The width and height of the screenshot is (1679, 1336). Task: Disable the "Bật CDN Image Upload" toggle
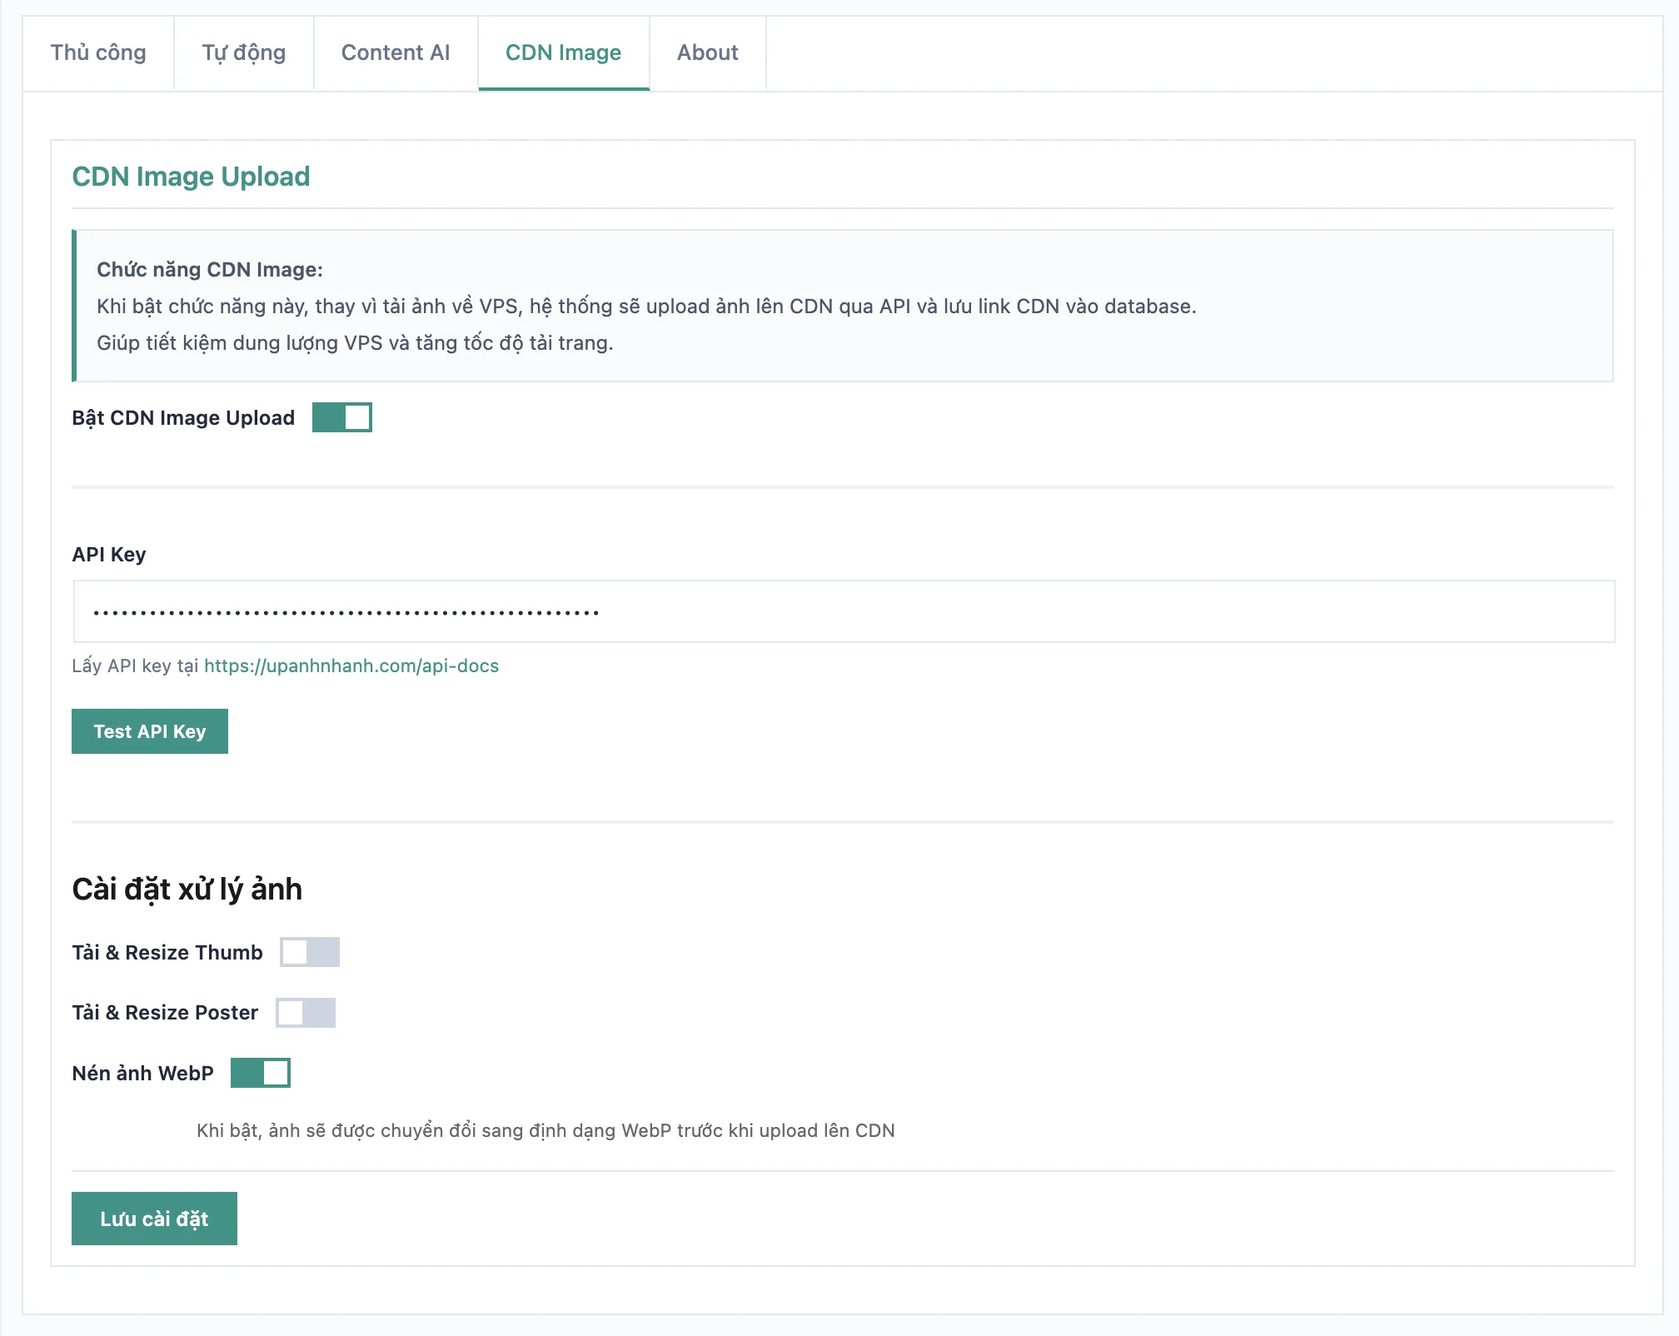click(341, 417)
